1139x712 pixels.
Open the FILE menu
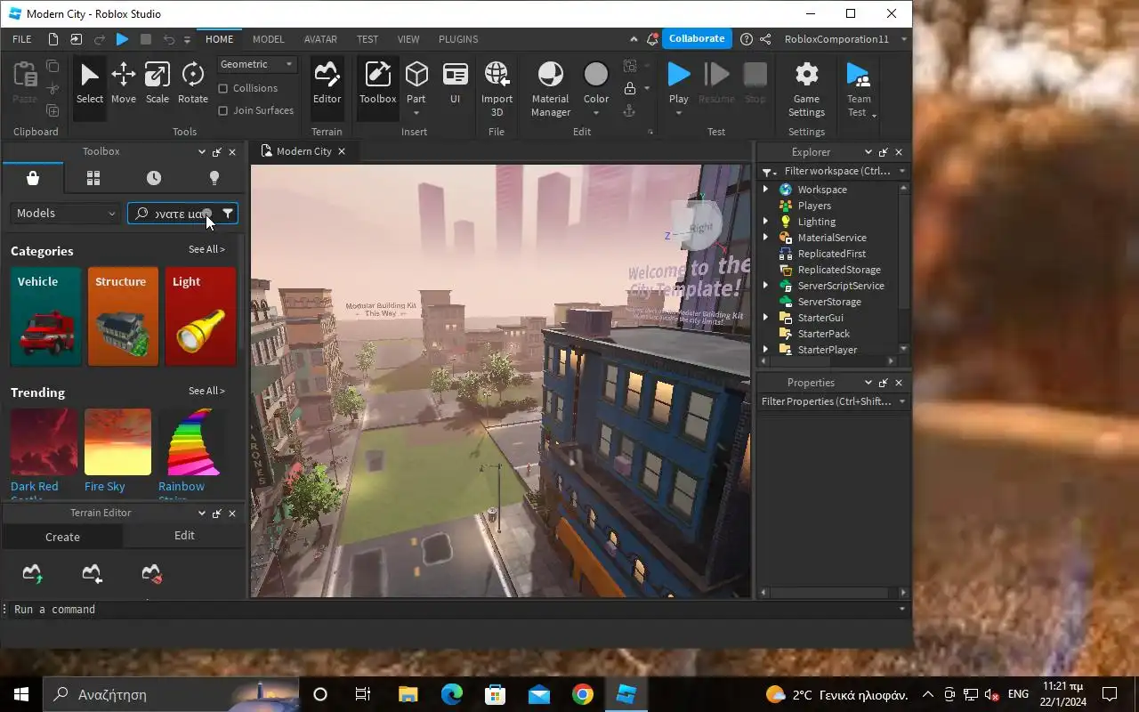pos(21,39)
